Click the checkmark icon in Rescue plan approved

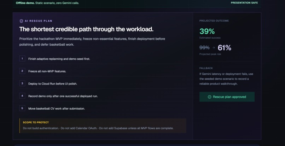click(x=209, y=97)
